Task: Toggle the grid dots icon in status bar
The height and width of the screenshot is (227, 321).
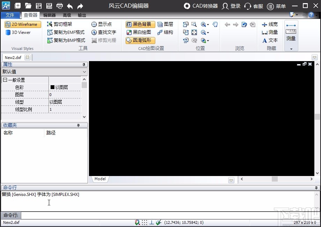Action: pyautogui.click(x=144, y=222)
